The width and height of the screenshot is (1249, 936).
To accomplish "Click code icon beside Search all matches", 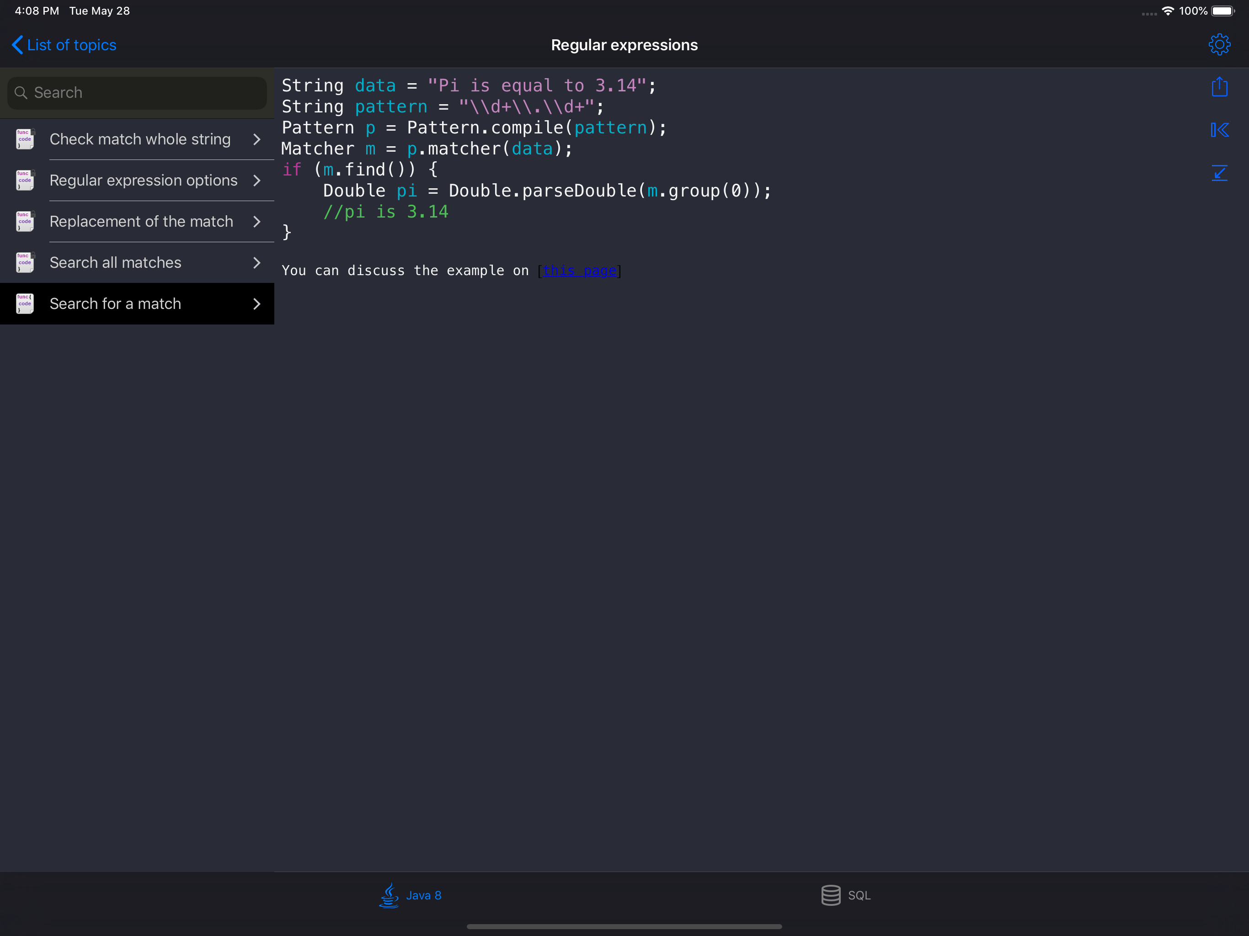I will (25, 262).
